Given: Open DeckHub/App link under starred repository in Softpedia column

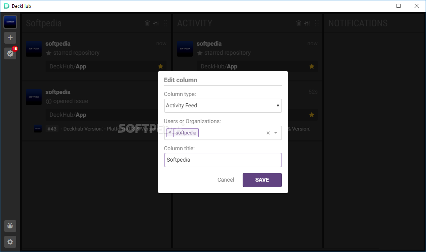Looking at the screenshot, I should (x=68, y=66).
